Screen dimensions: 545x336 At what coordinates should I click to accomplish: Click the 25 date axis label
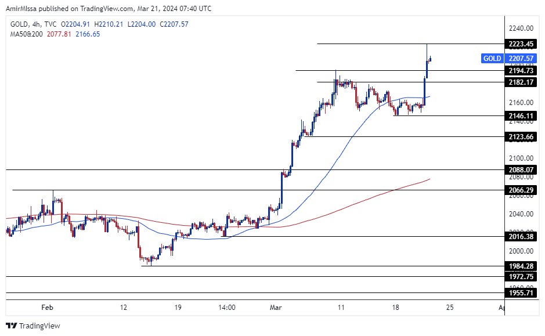pos(450,308)
